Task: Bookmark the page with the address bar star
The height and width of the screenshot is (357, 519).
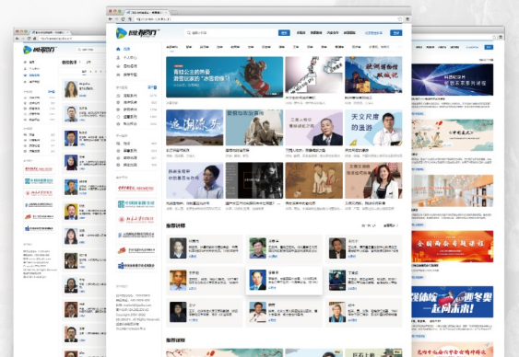Action: point(400,19)
